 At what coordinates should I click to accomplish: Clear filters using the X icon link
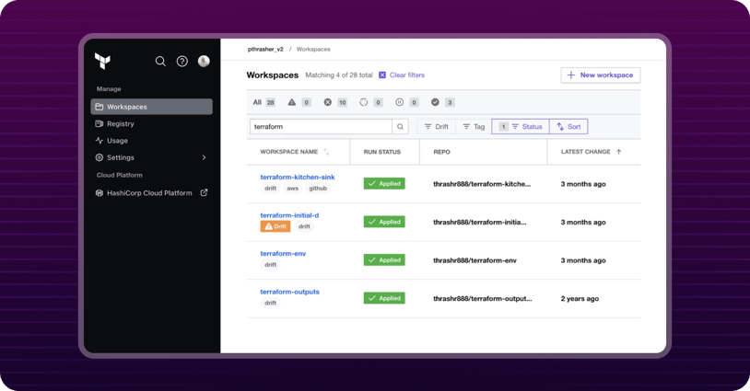[402, 75]
